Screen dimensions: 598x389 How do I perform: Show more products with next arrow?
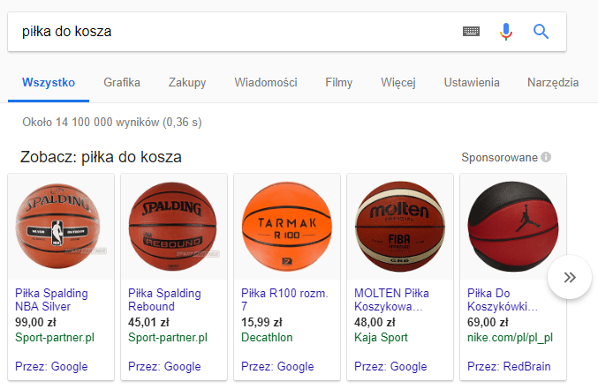[x=570, y=278]
